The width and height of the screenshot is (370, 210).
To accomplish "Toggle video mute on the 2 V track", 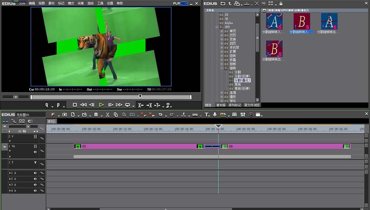I will click(36, 137).
